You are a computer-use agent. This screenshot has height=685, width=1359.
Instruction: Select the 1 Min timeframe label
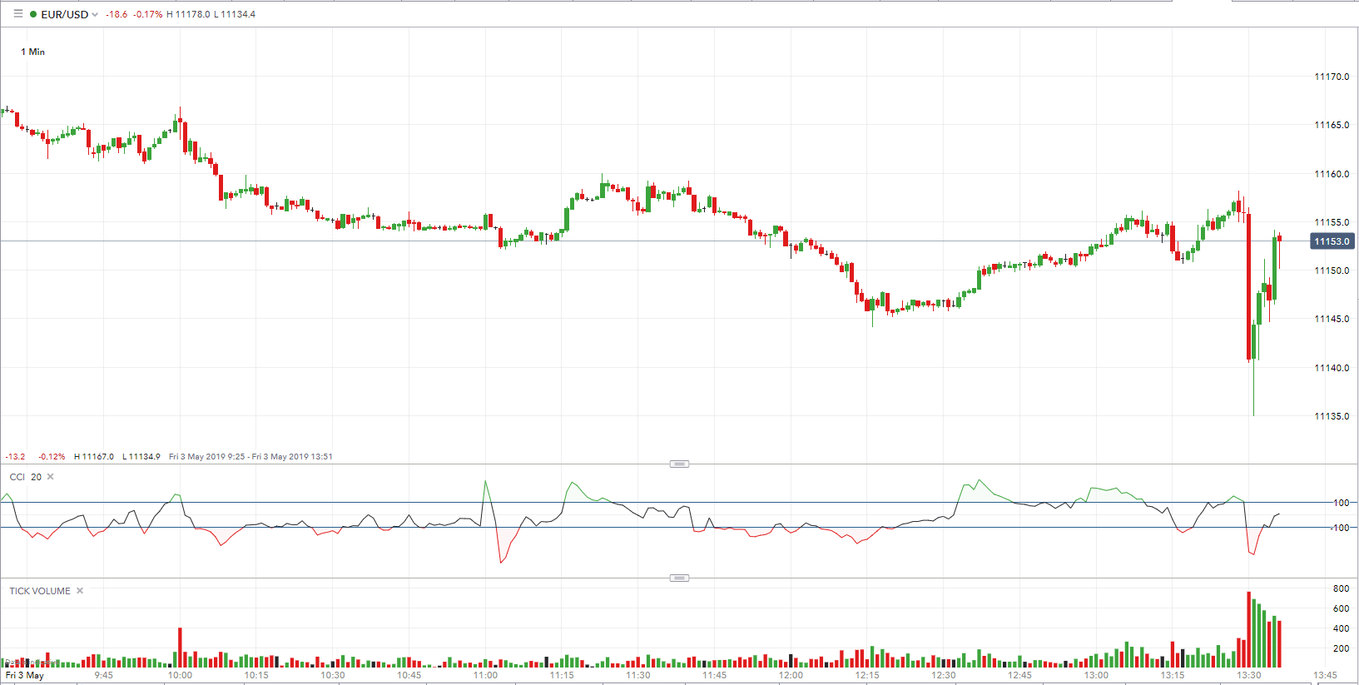point(33,52)
